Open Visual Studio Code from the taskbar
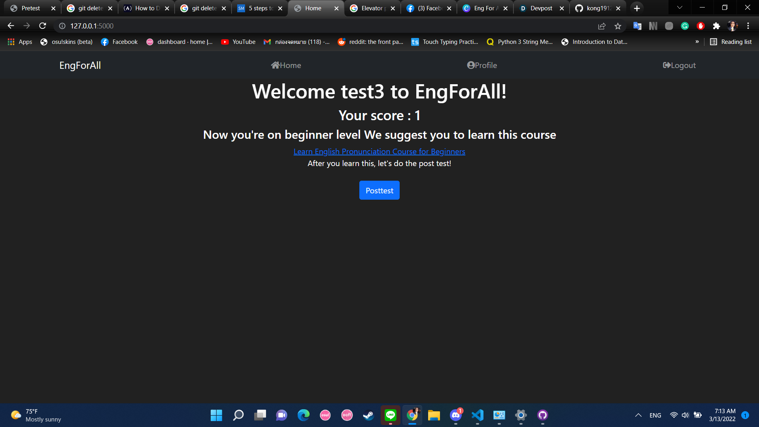 pos(478,415)
